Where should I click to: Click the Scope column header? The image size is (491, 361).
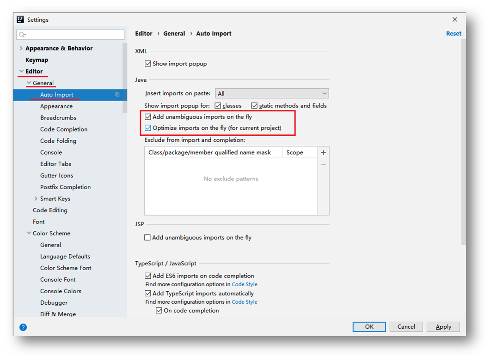click(x=295, y=152)
